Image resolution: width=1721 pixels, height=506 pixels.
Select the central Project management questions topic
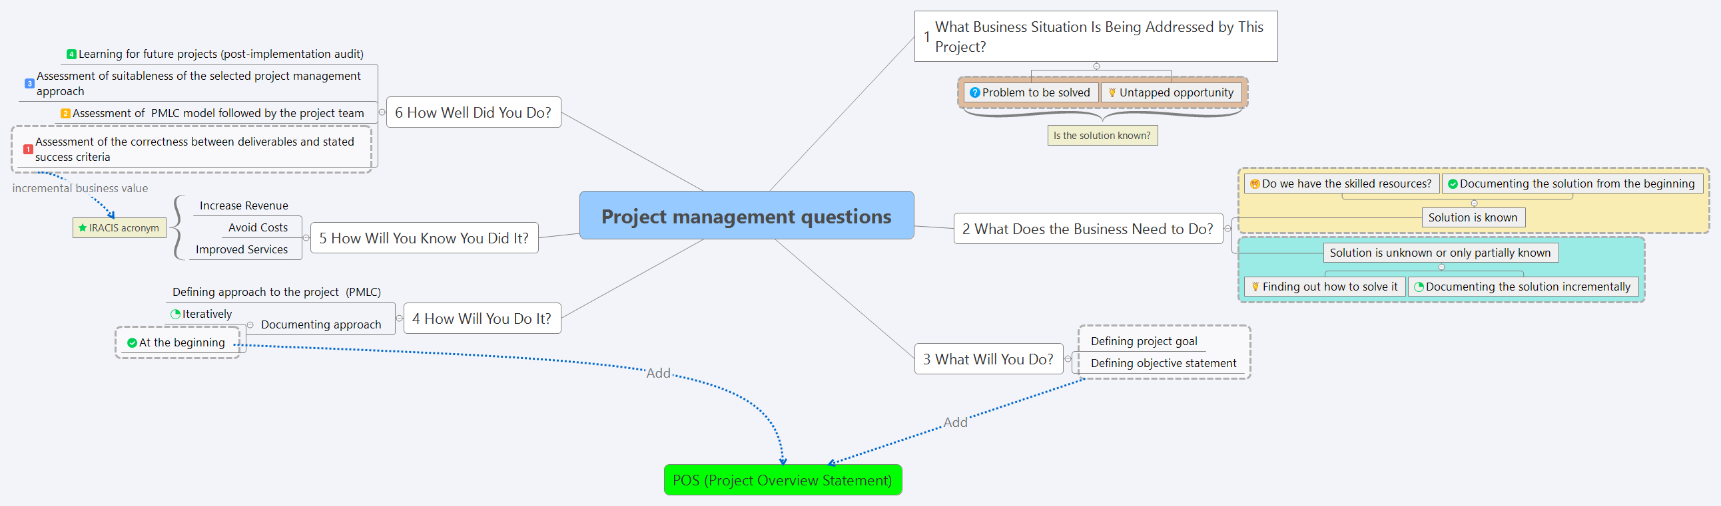pyautogui.click(x=746, y=215)
